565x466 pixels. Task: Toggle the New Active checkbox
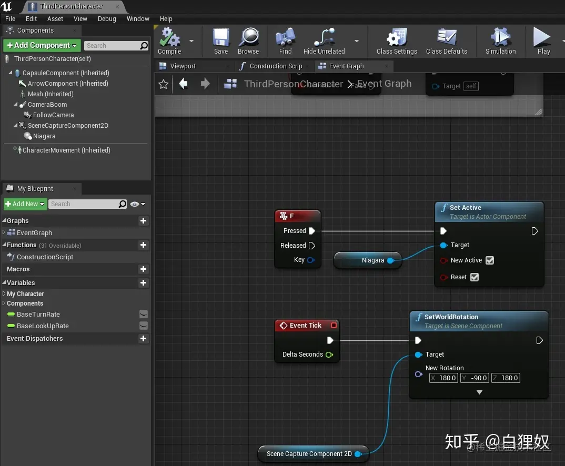coord(490,260)
